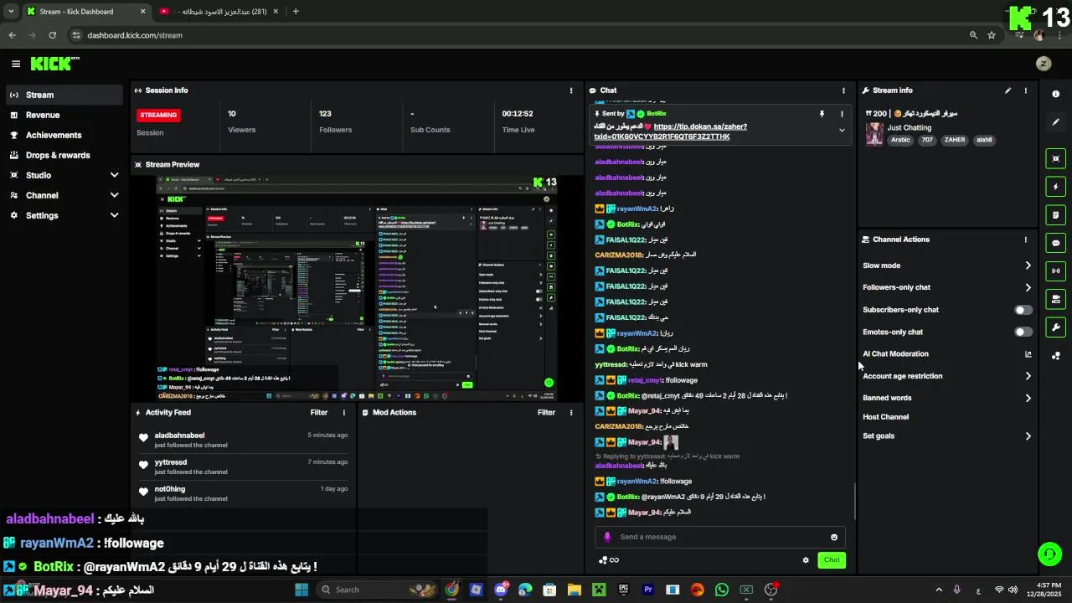1072x603 pixels.
Task: Click the Send a message input field
Action: coord(720,537)
